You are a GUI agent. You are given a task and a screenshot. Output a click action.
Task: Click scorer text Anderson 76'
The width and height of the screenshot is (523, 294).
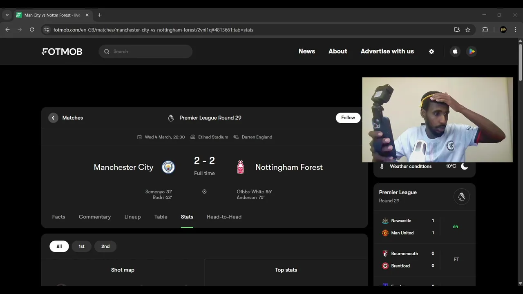[250, 197]
